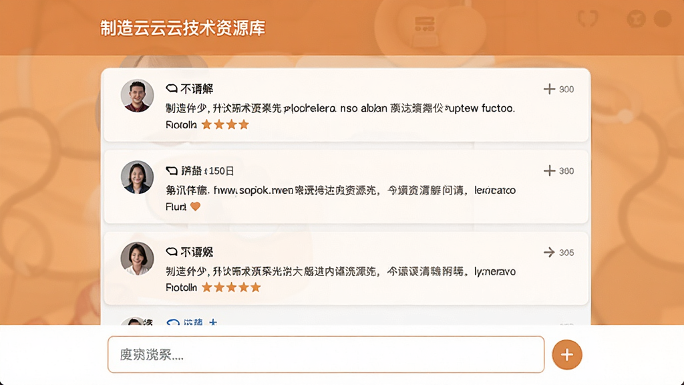Click the plus icon on first comment
The image size is (684, 385).
549,89
